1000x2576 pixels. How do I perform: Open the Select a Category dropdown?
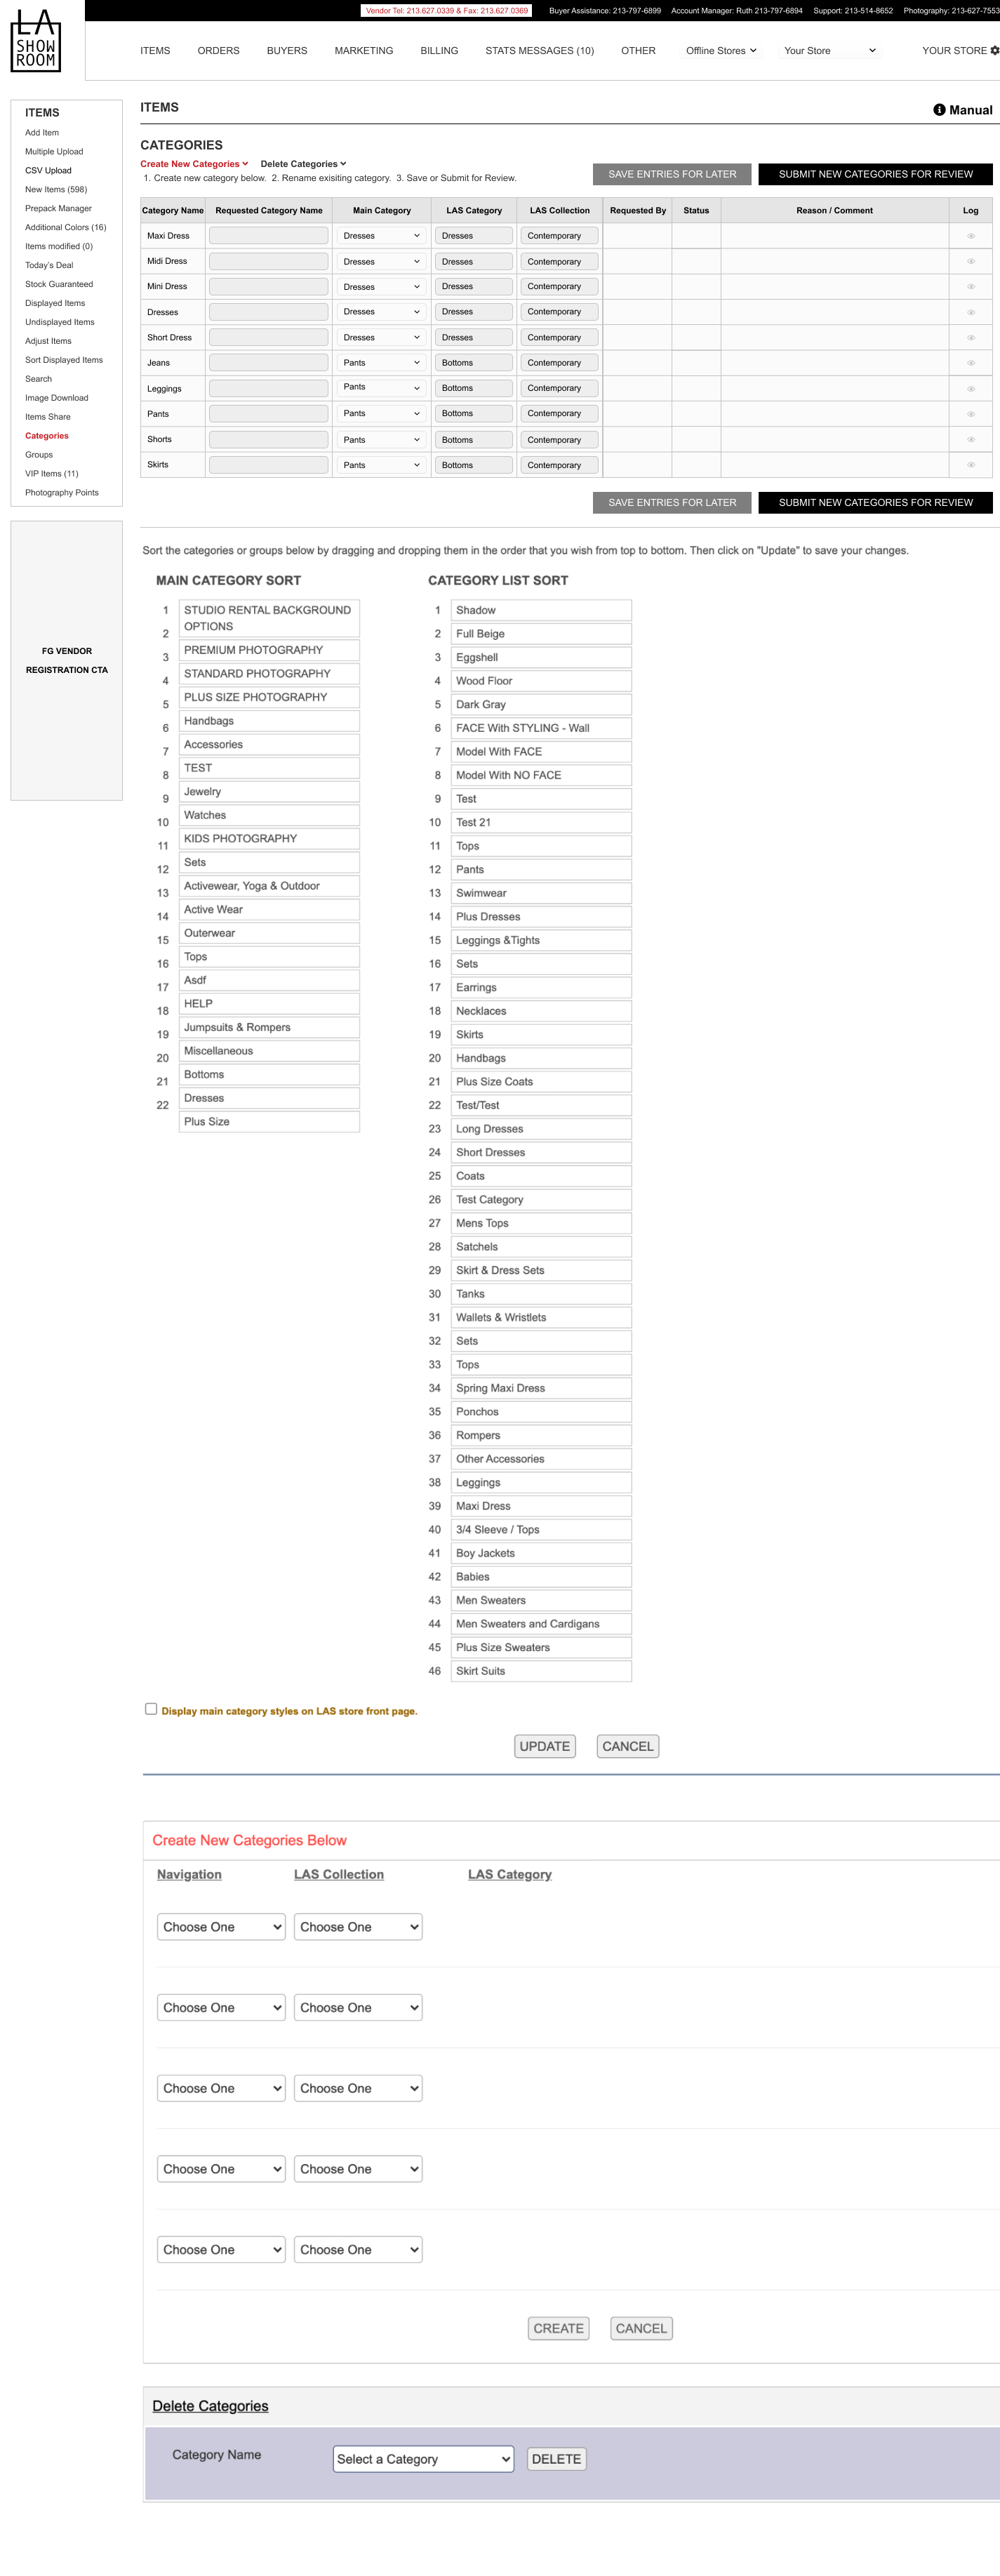tap(423, 2459)
